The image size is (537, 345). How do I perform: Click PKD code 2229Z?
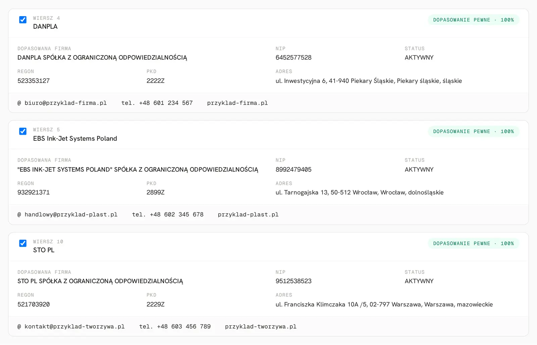point(155,304)
